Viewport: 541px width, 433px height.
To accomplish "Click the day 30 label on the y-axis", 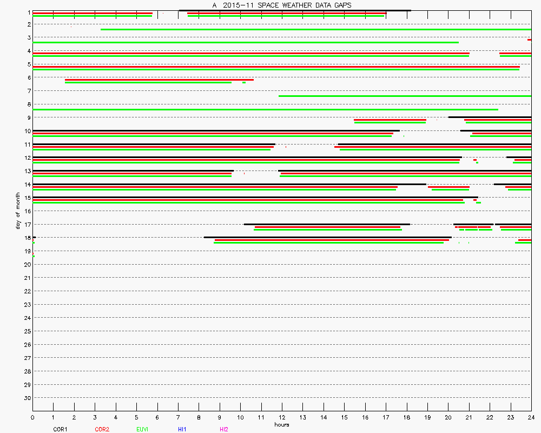I will pyautogui.click(x=27, y=398).
